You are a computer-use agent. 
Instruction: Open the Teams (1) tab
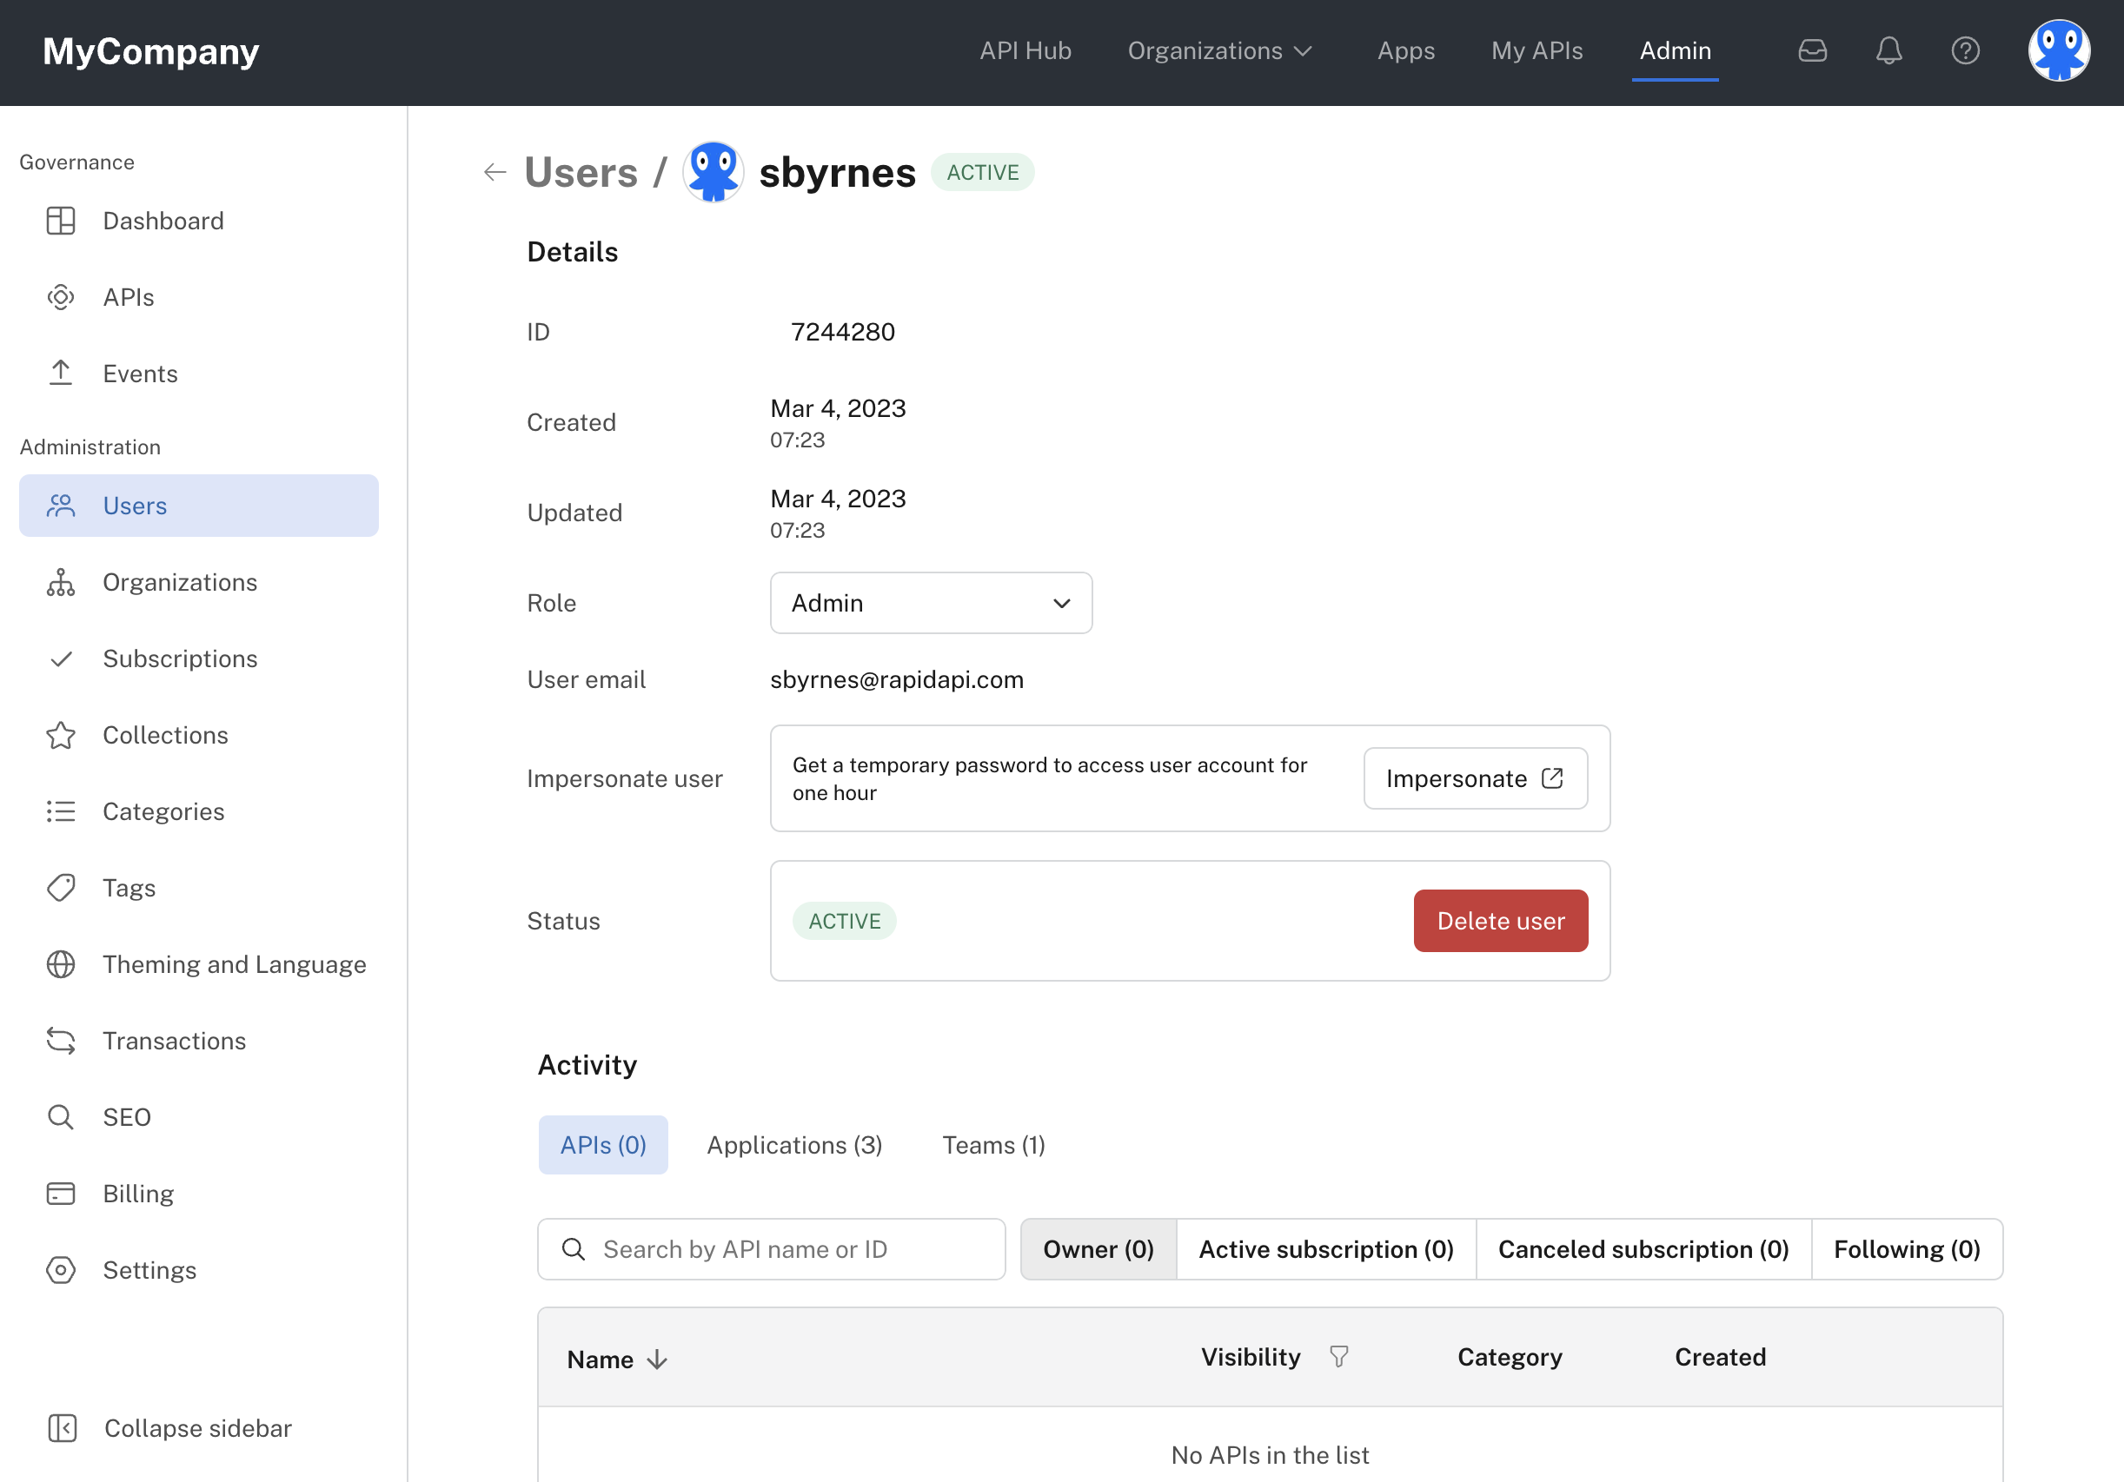(992, 1145)
